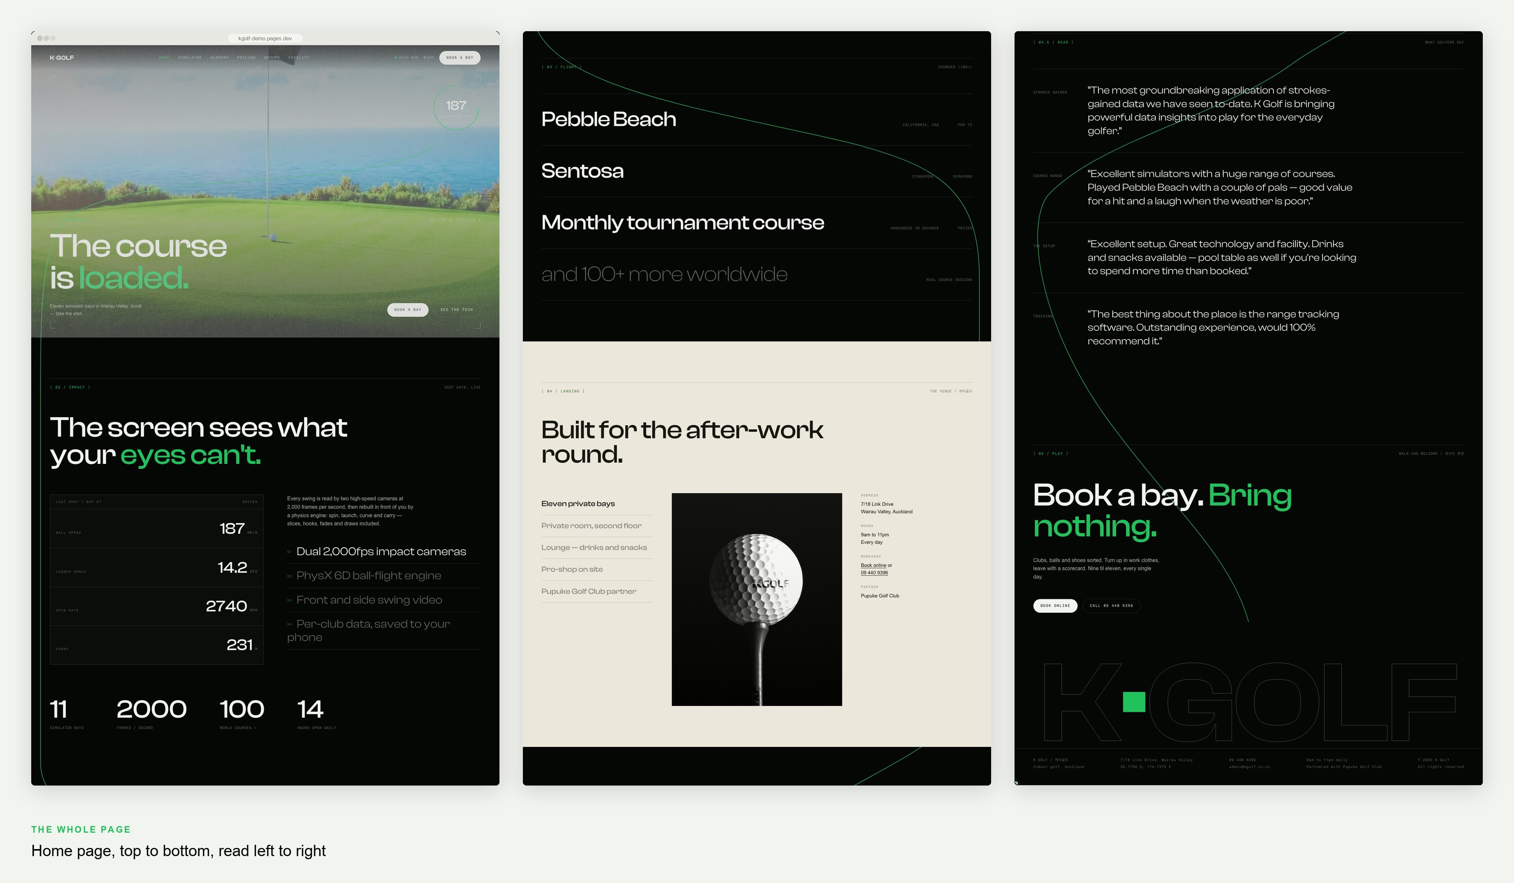Open the Home nav item

pos(164,58)
